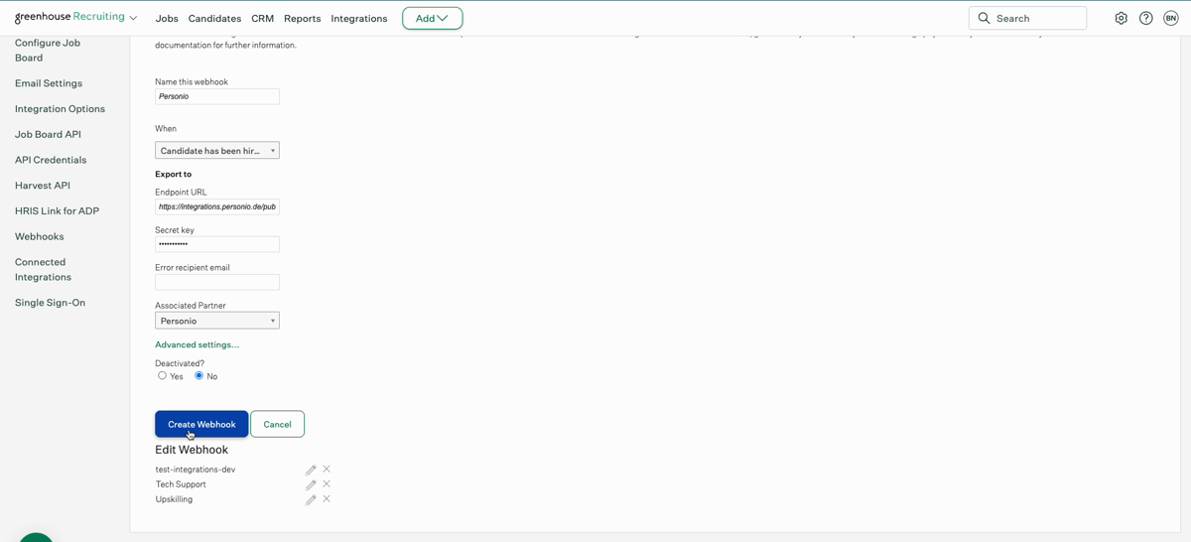The height and width of the screenshot is (542, 1191).
Task: Open Email Settings in sidebar
Action: (x=49, y=83)
